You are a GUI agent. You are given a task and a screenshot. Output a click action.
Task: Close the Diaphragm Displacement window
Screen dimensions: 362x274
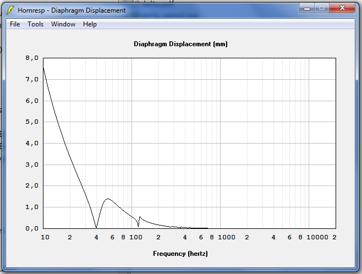pos(342,8)
